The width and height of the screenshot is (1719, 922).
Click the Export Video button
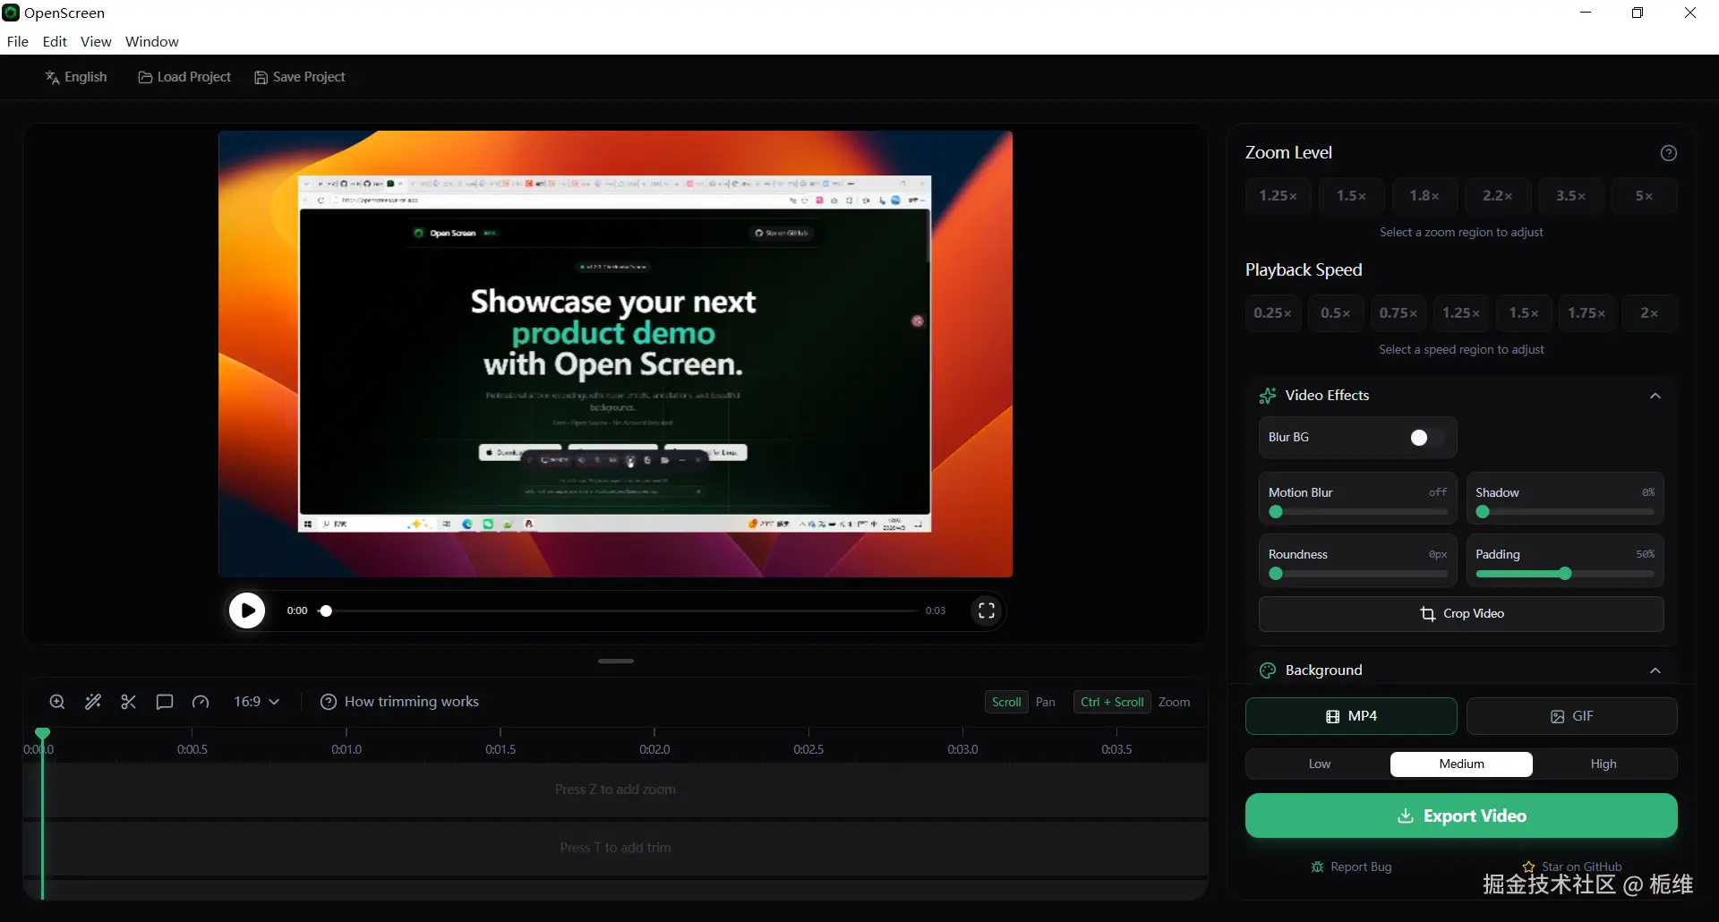point(1461,815)
